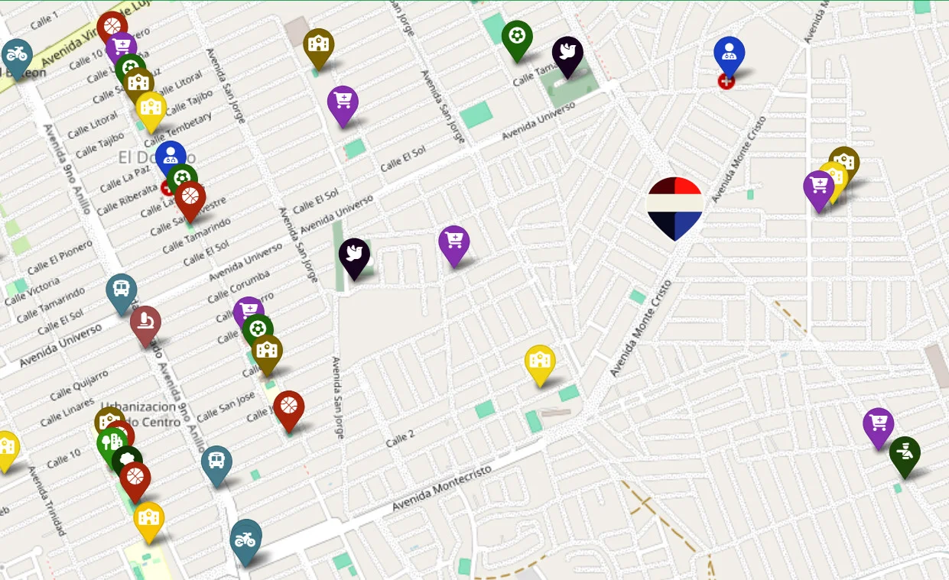Click the bus stop pin near Calle Victoria
Image resolution: width=949 pixels, height=580 pixels.
coord(122,293)
